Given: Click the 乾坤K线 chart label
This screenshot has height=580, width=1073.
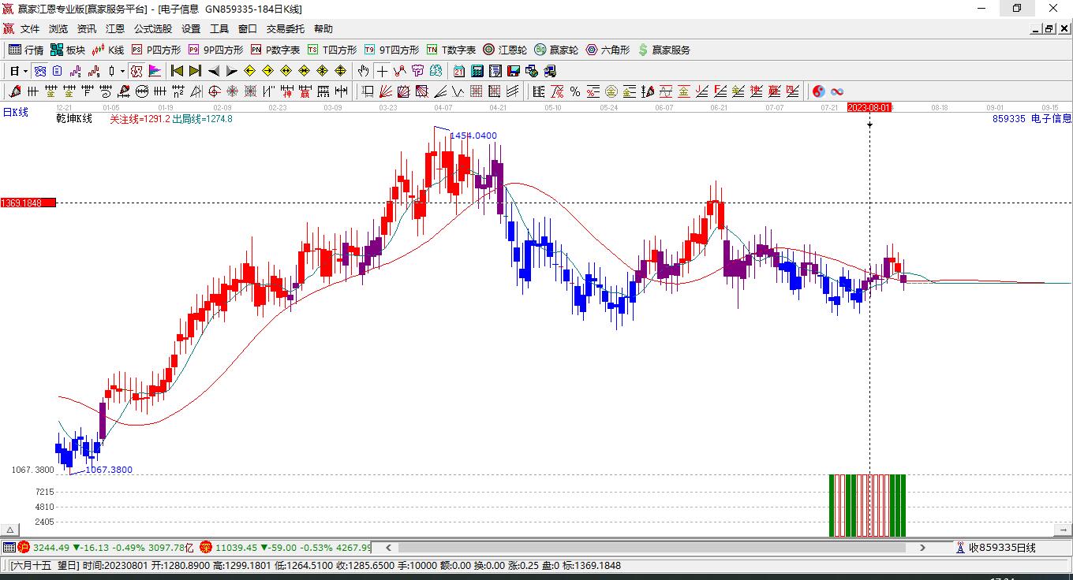Looking at the screenshot, I should [74, 119].
